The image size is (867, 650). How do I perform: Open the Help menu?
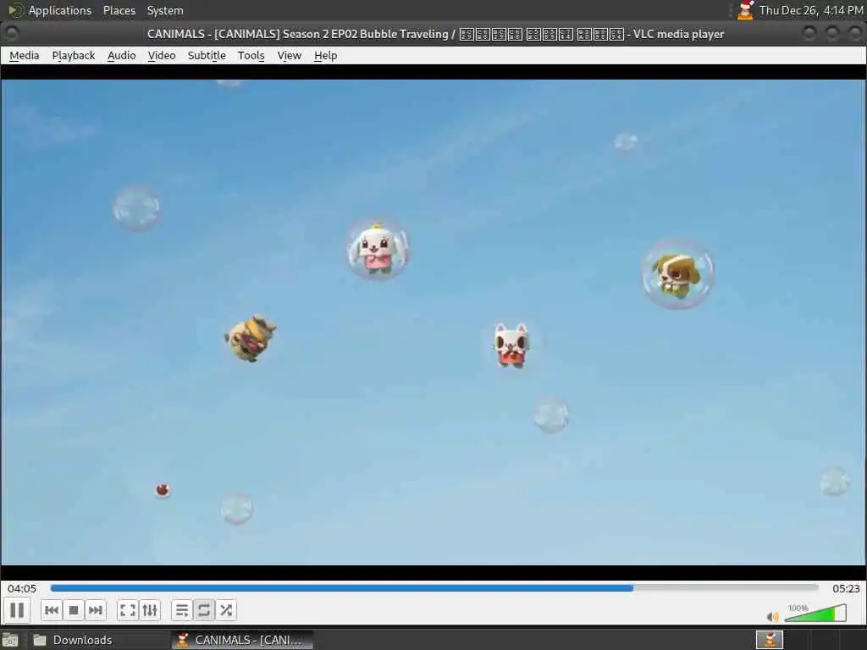pos(326,55)
